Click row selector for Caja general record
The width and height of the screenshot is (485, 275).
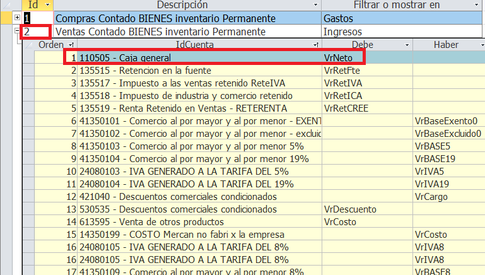[x=28, y=57]
